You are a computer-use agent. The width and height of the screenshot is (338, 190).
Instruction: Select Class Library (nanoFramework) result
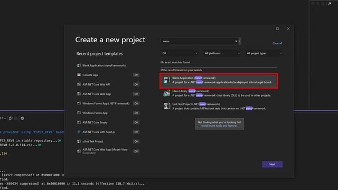(219, 93)
